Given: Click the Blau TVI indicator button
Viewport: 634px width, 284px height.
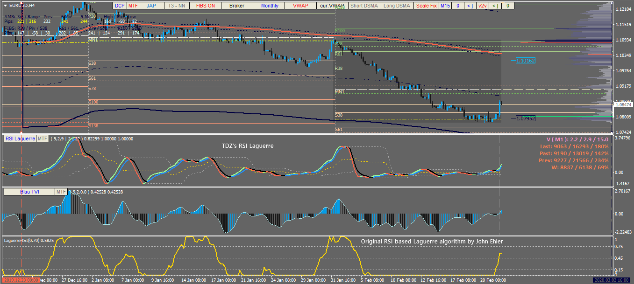Looking at the screenshot, I should point(29,192).
